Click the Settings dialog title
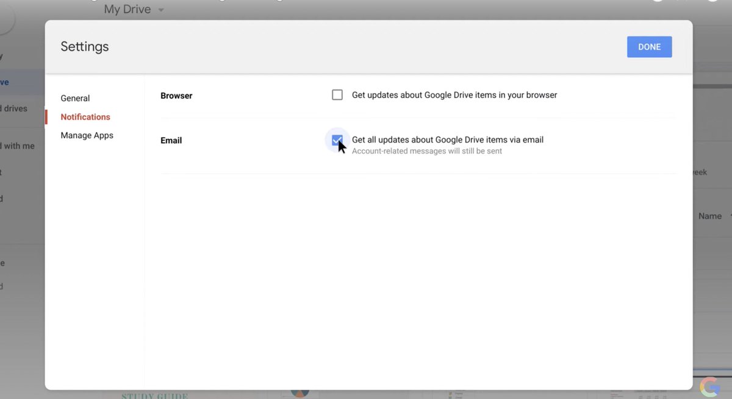This screenshot has width=732, height=399. [x=85, y=47]
